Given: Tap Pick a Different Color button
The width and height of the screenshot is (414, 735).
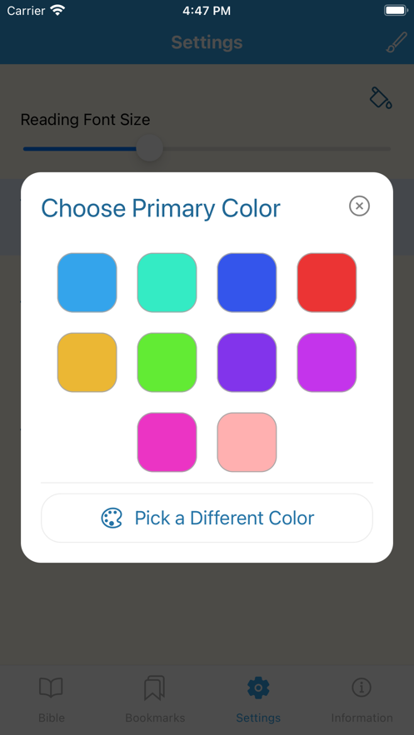Looking at the screenshot, I should (x=207, y=518).
